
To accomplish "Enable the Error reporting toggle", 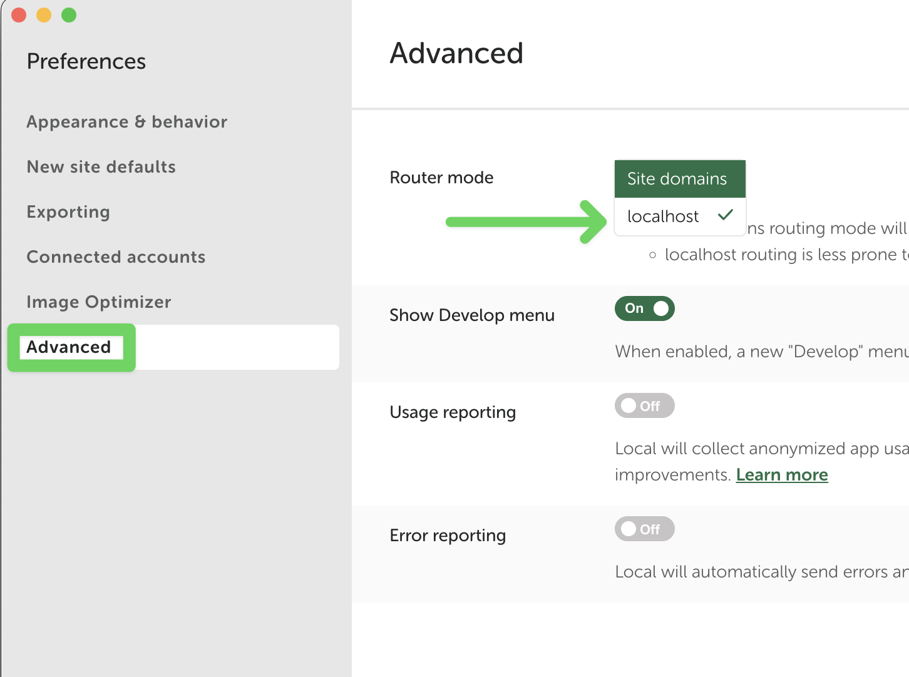I will pyautogui.click(x=645, y=529).
